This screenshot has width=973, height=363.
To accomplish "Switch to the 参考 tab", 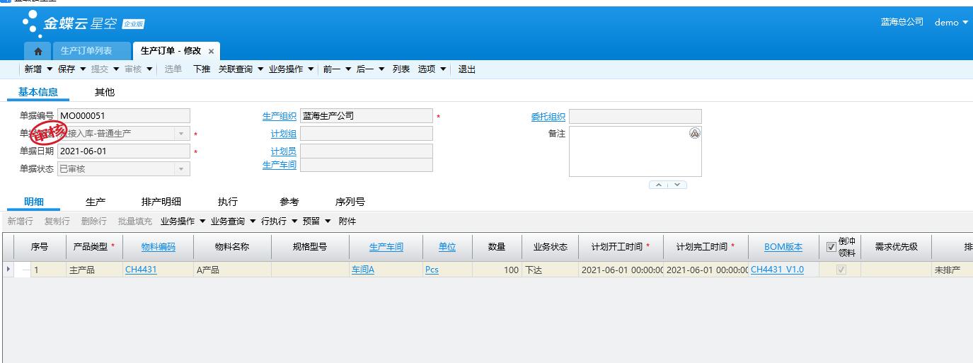I will point(289,202).
